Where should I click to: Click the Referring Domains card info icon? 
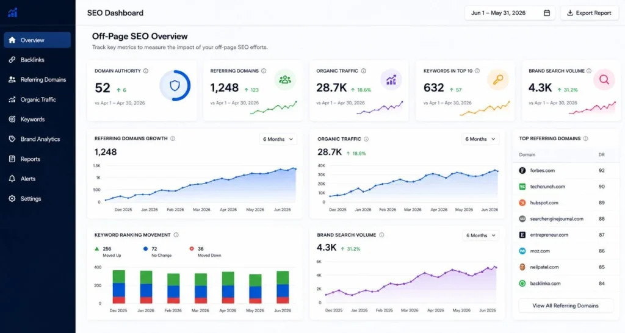[x=264, y=71]
